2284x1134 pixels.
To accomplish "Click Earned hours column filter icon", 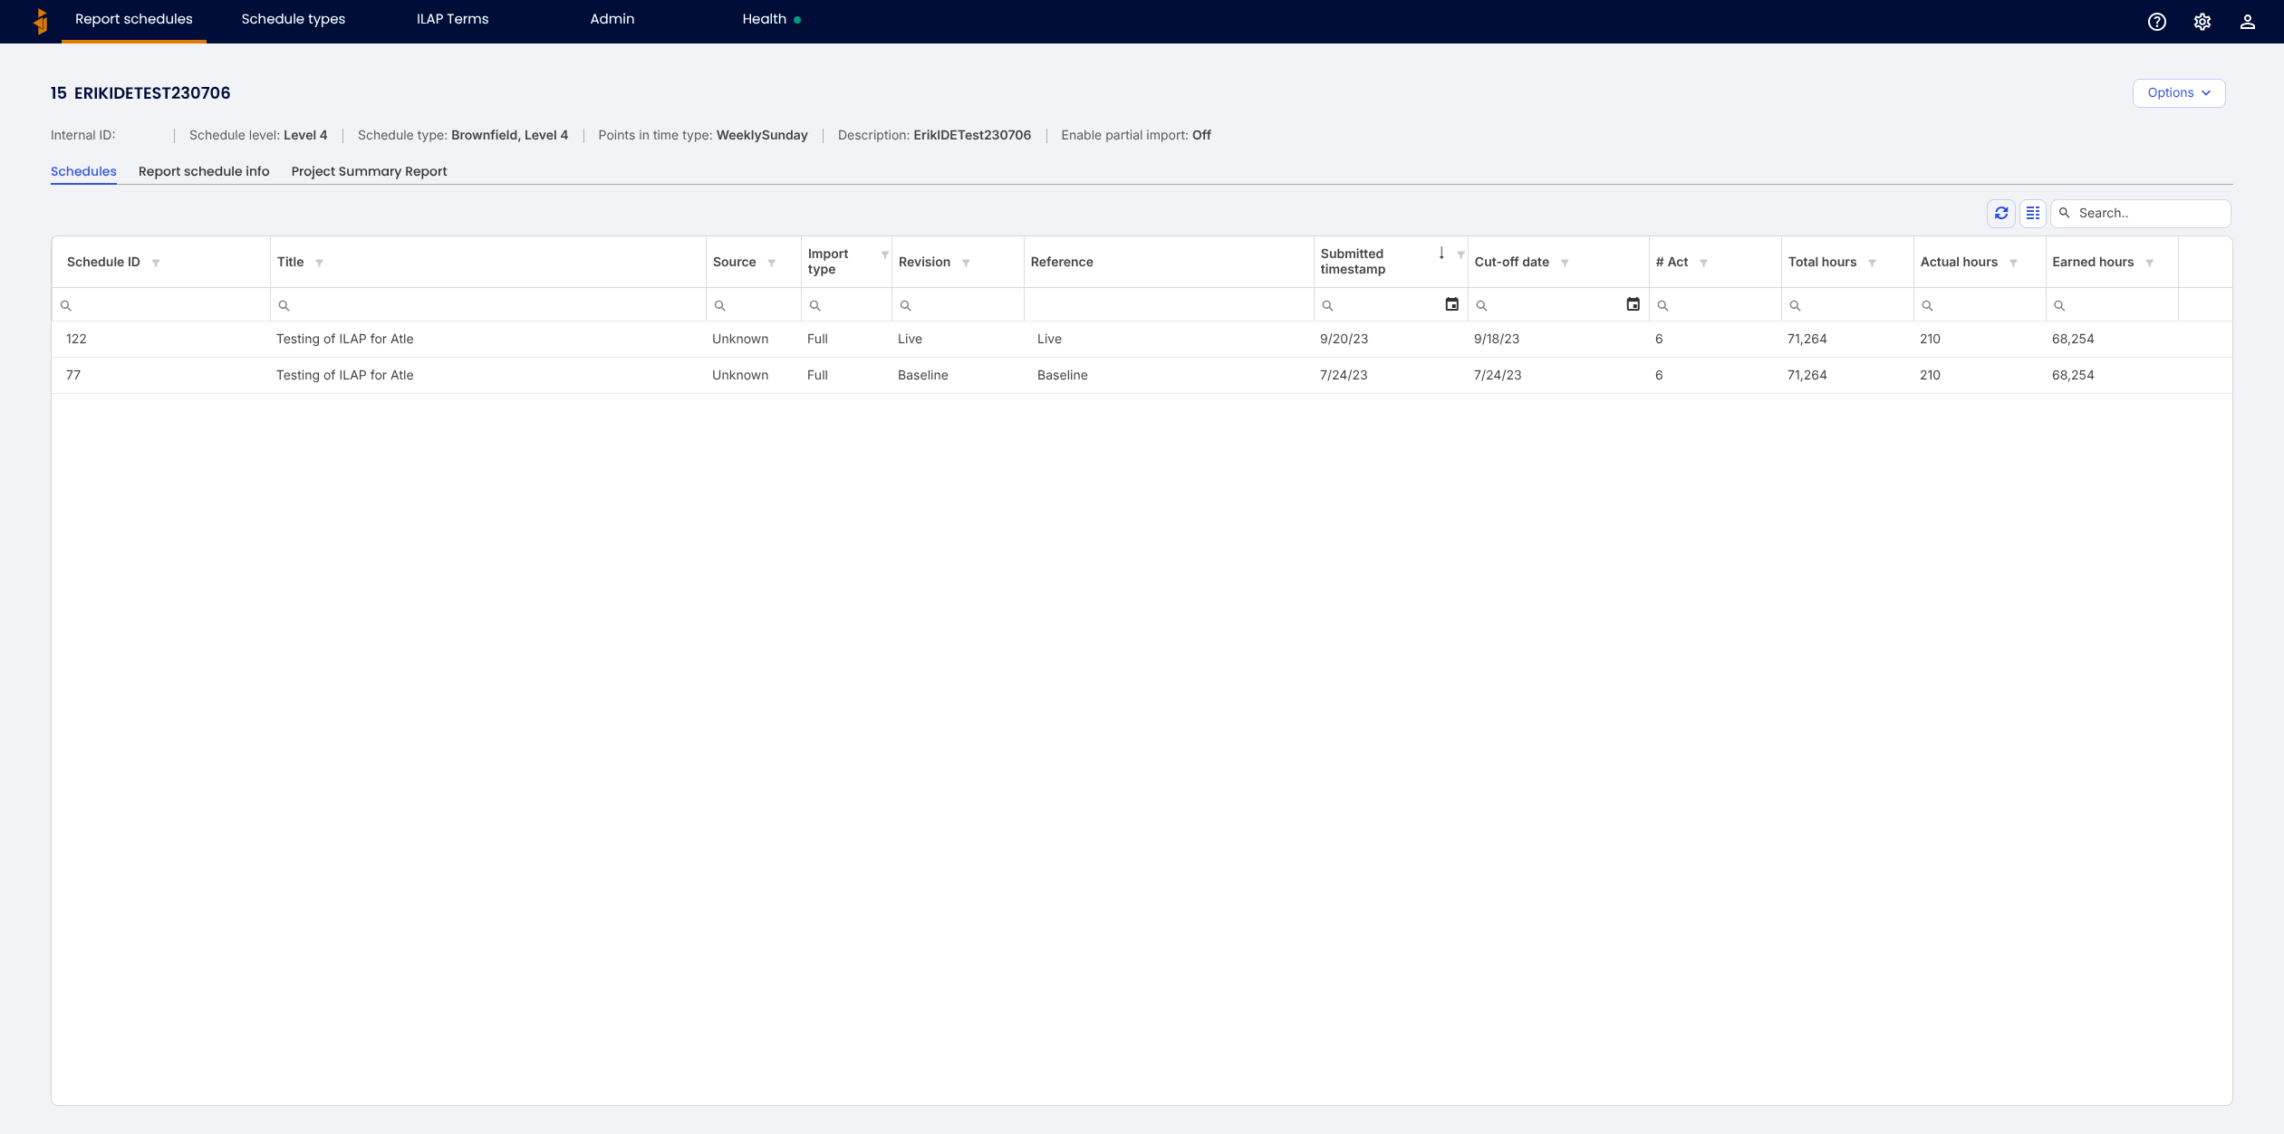I will (x=2149, y=263).
